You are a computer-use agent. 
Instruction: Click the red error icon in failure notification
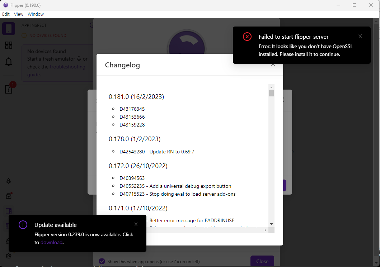247,37
